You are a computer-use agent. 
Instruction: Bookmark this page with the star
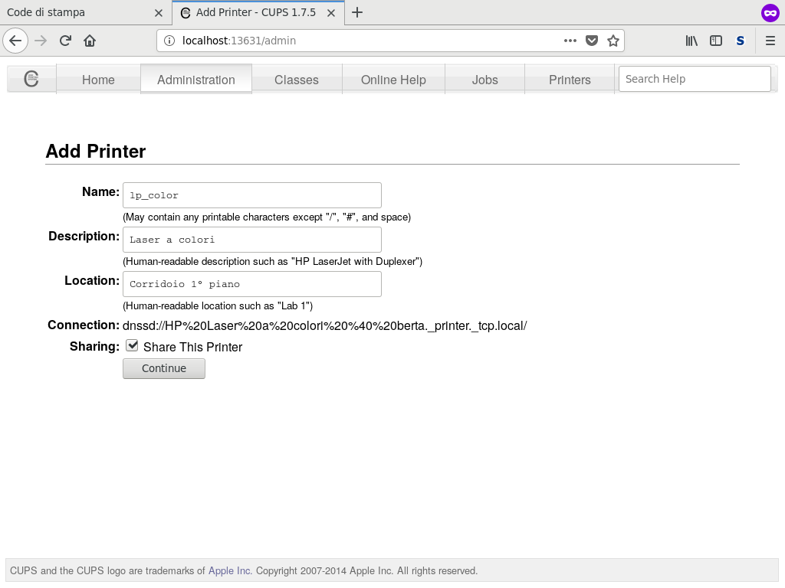pos(613,41)
